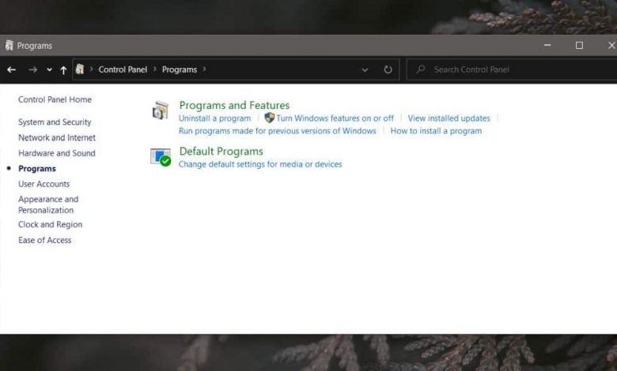Open Clock and Region category
The width and height of the screenshot is (617, 371).
51,224
